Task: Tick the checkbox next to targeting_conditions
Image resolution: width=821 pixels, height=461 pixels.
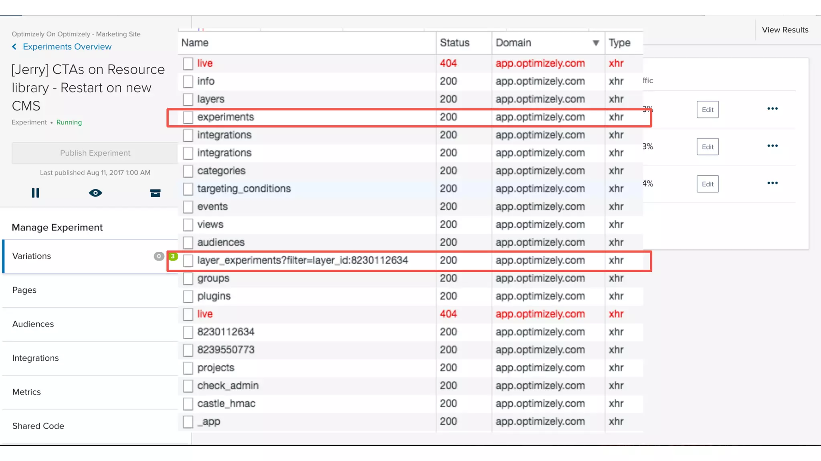Action: click(x=188, y=189)
